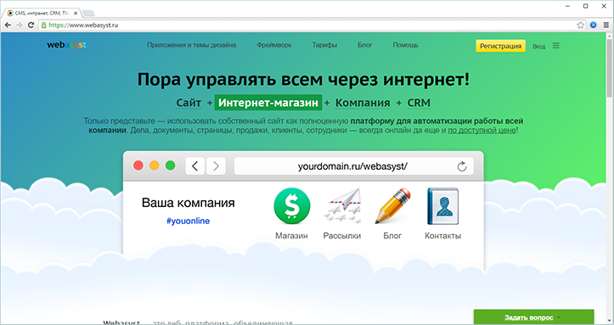Click the browser address bar URL
This screenshot has height=325, width=614.
pyautogui.click(x=83, y=25)
